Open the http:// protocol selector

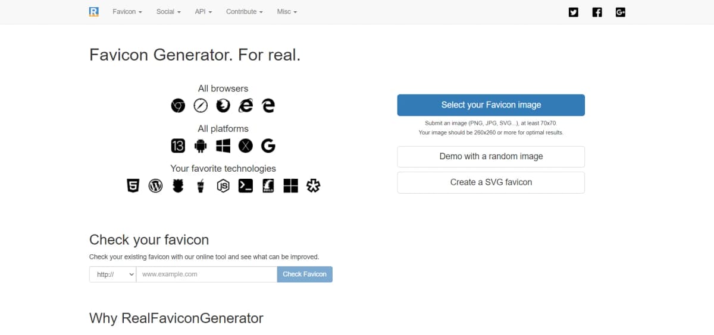pos(112,274)
